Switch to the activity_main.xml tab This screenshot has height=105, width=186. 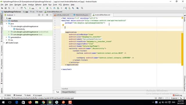(62, 15)
